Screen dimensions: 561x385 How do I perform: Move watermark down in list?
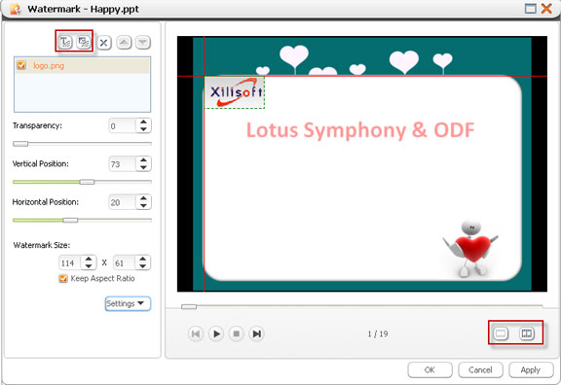143,43
